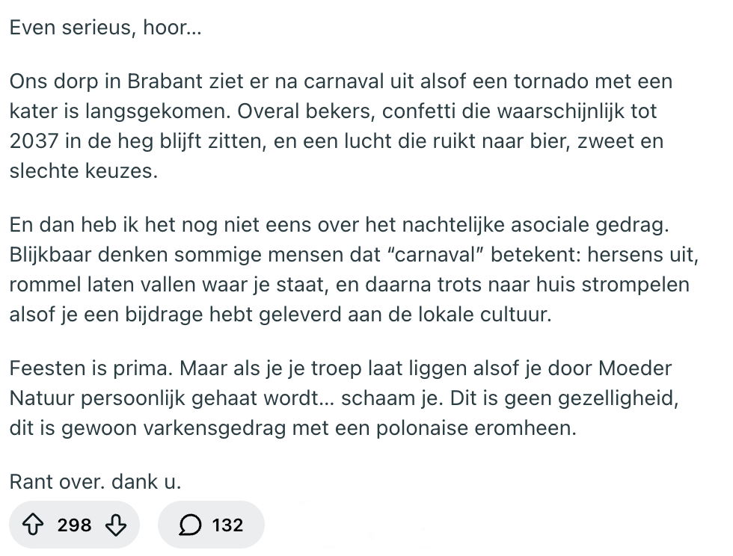Click the comment speech bubble icon
This screenshot has width=733, height=556.
191,525
